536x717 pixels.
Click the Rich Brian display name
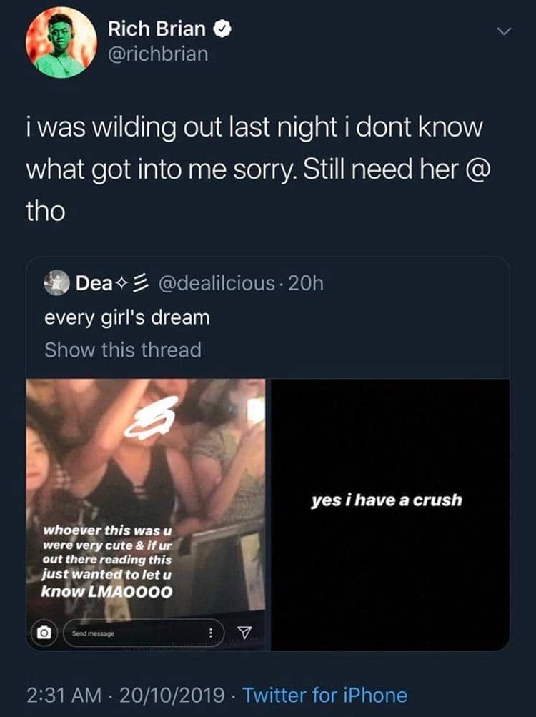coord(157,29)
